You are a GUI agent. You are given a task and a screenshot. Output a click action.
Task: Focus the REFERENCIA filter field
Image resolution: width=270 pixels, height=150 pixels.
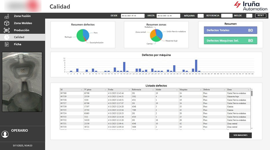coord(226,16)
